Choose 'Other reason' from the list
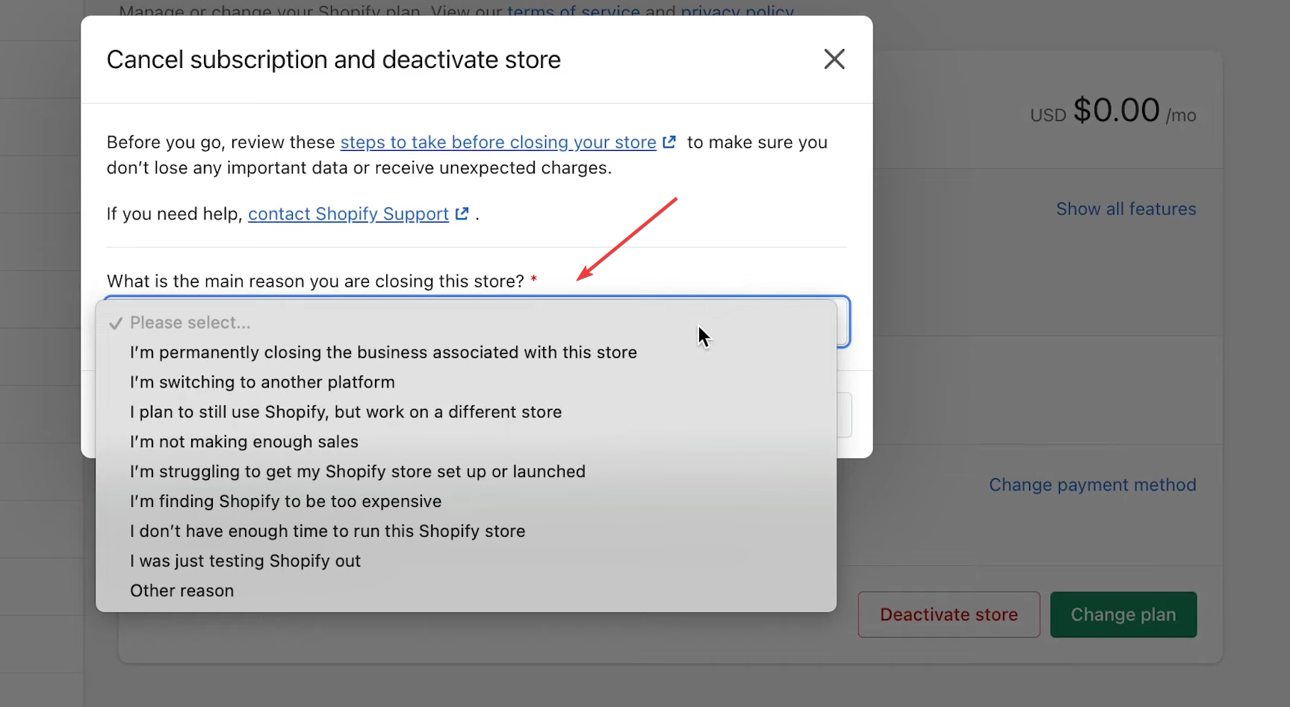The height and width of the screenshot is (707, 1290). 182,591
